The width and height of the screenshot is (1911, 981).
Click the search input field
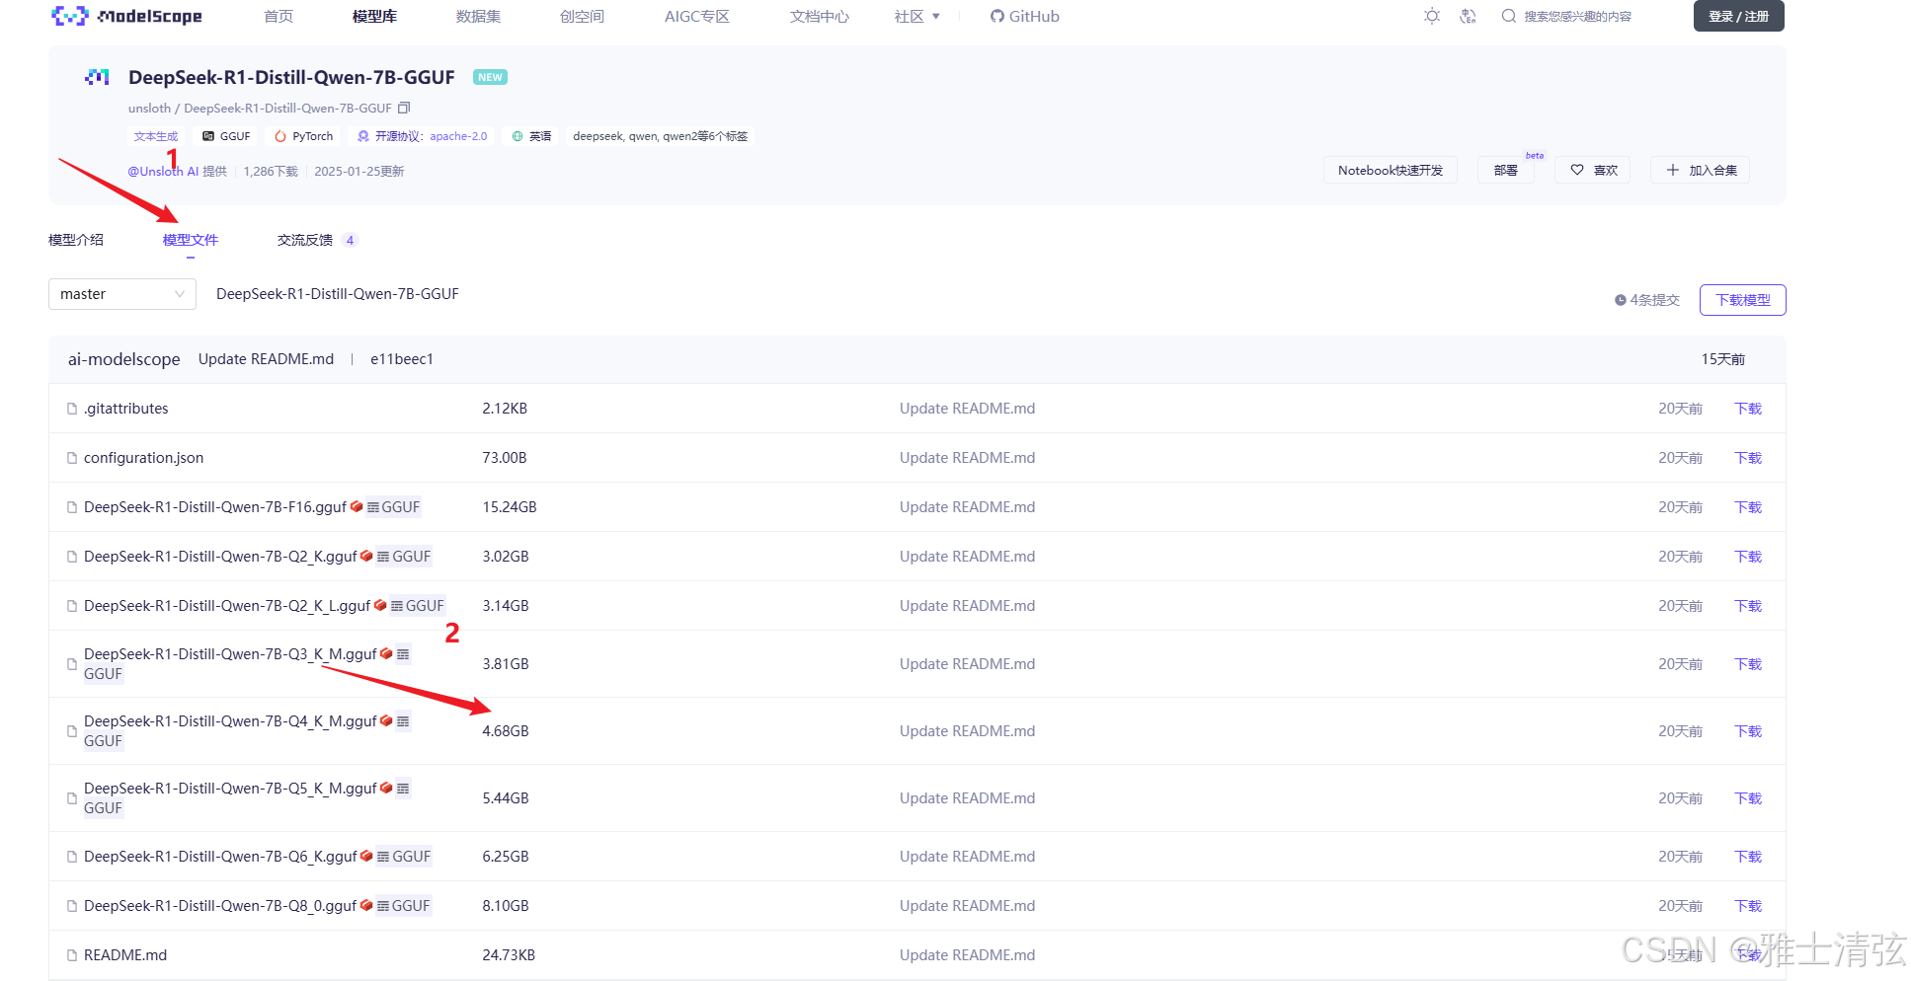click(x=1577, y=16)
